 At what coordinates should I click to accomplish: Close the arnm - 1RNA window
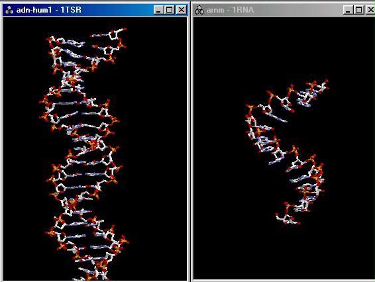point(370,10)
